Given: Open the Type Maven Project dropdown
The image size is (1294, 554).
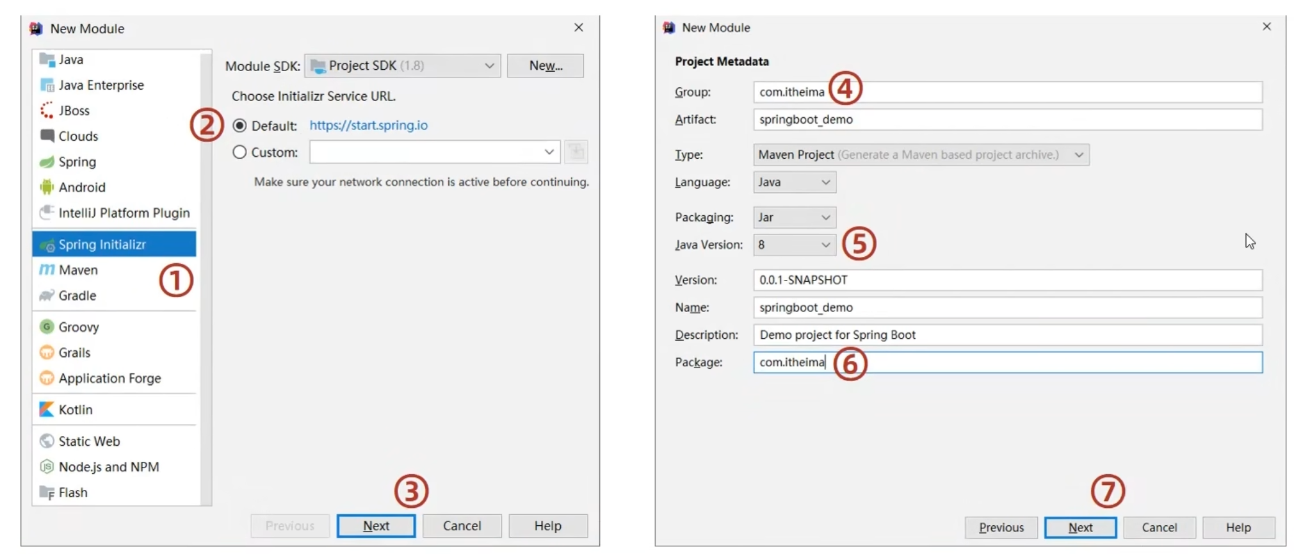Looking at the screenshot, I should 921,154.
